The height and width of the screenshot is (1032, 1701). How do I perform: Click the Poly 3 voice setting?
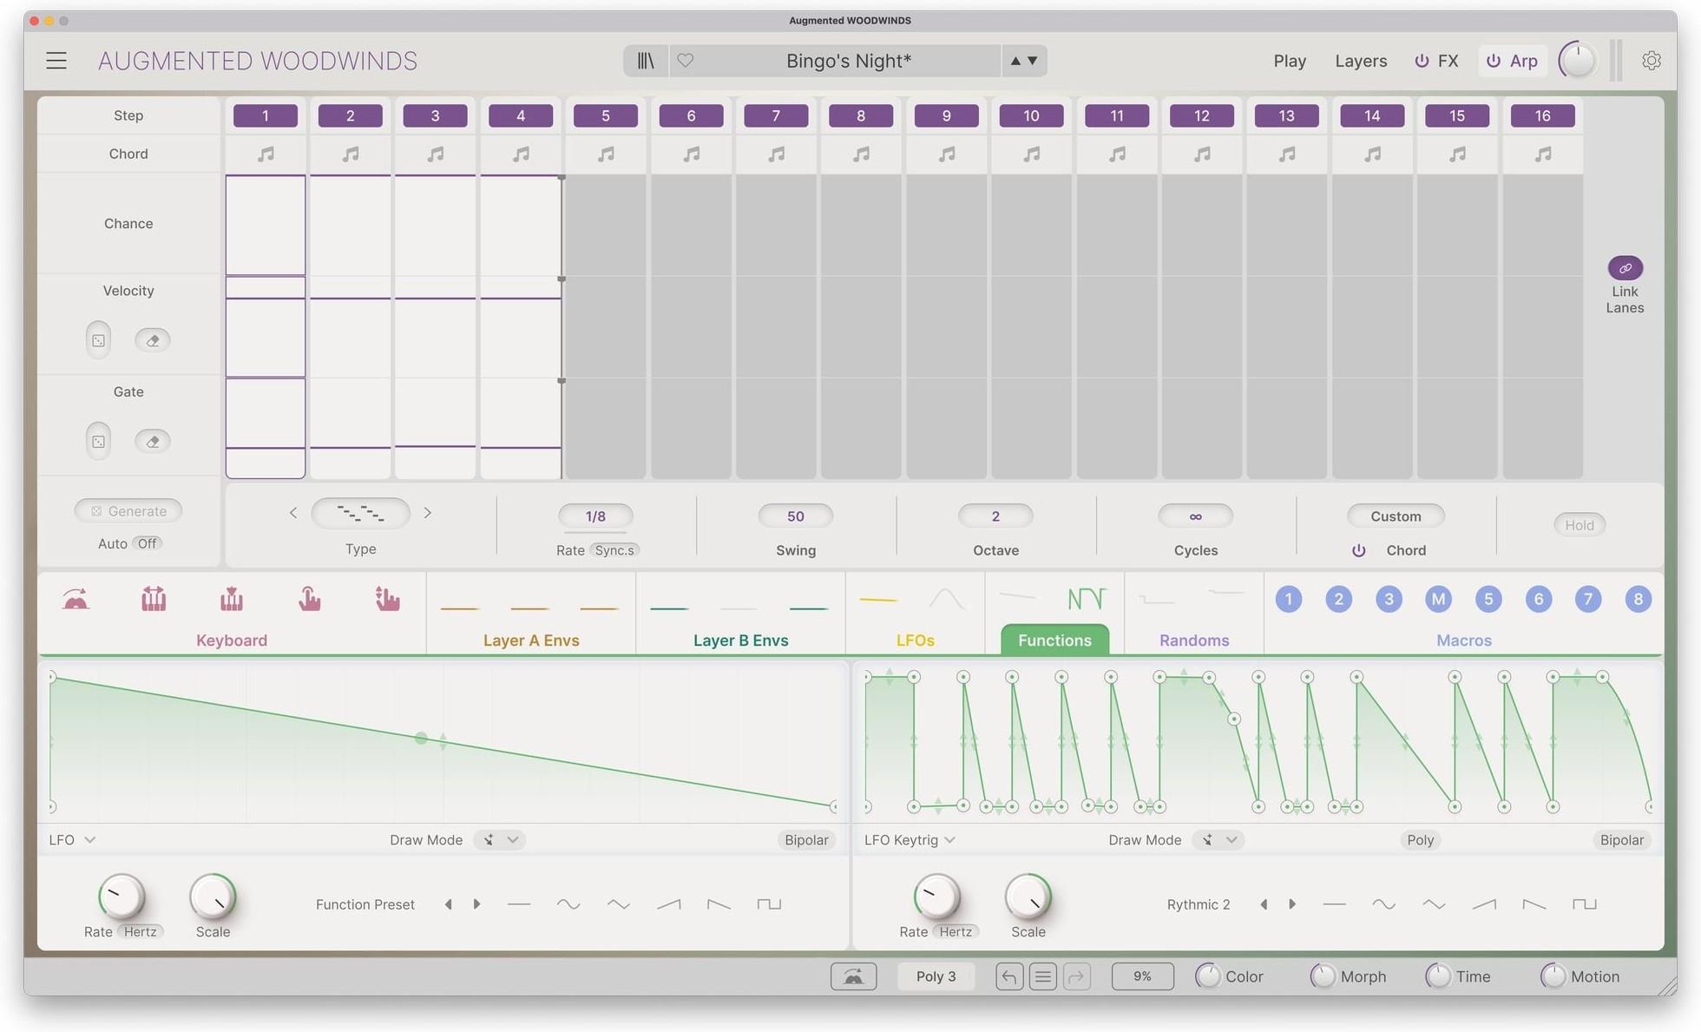[936, 976]
